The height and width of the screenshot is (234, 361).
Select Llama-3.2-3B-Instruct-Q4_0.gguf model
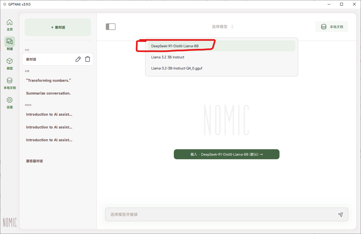(x=221, y=68)
